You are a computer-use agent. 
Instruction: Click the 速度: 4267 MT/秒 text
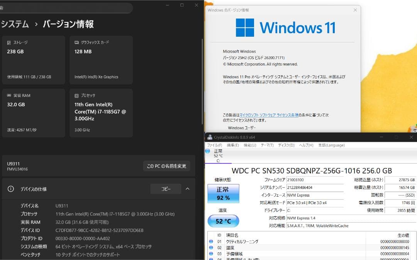[x=22, y=130]
